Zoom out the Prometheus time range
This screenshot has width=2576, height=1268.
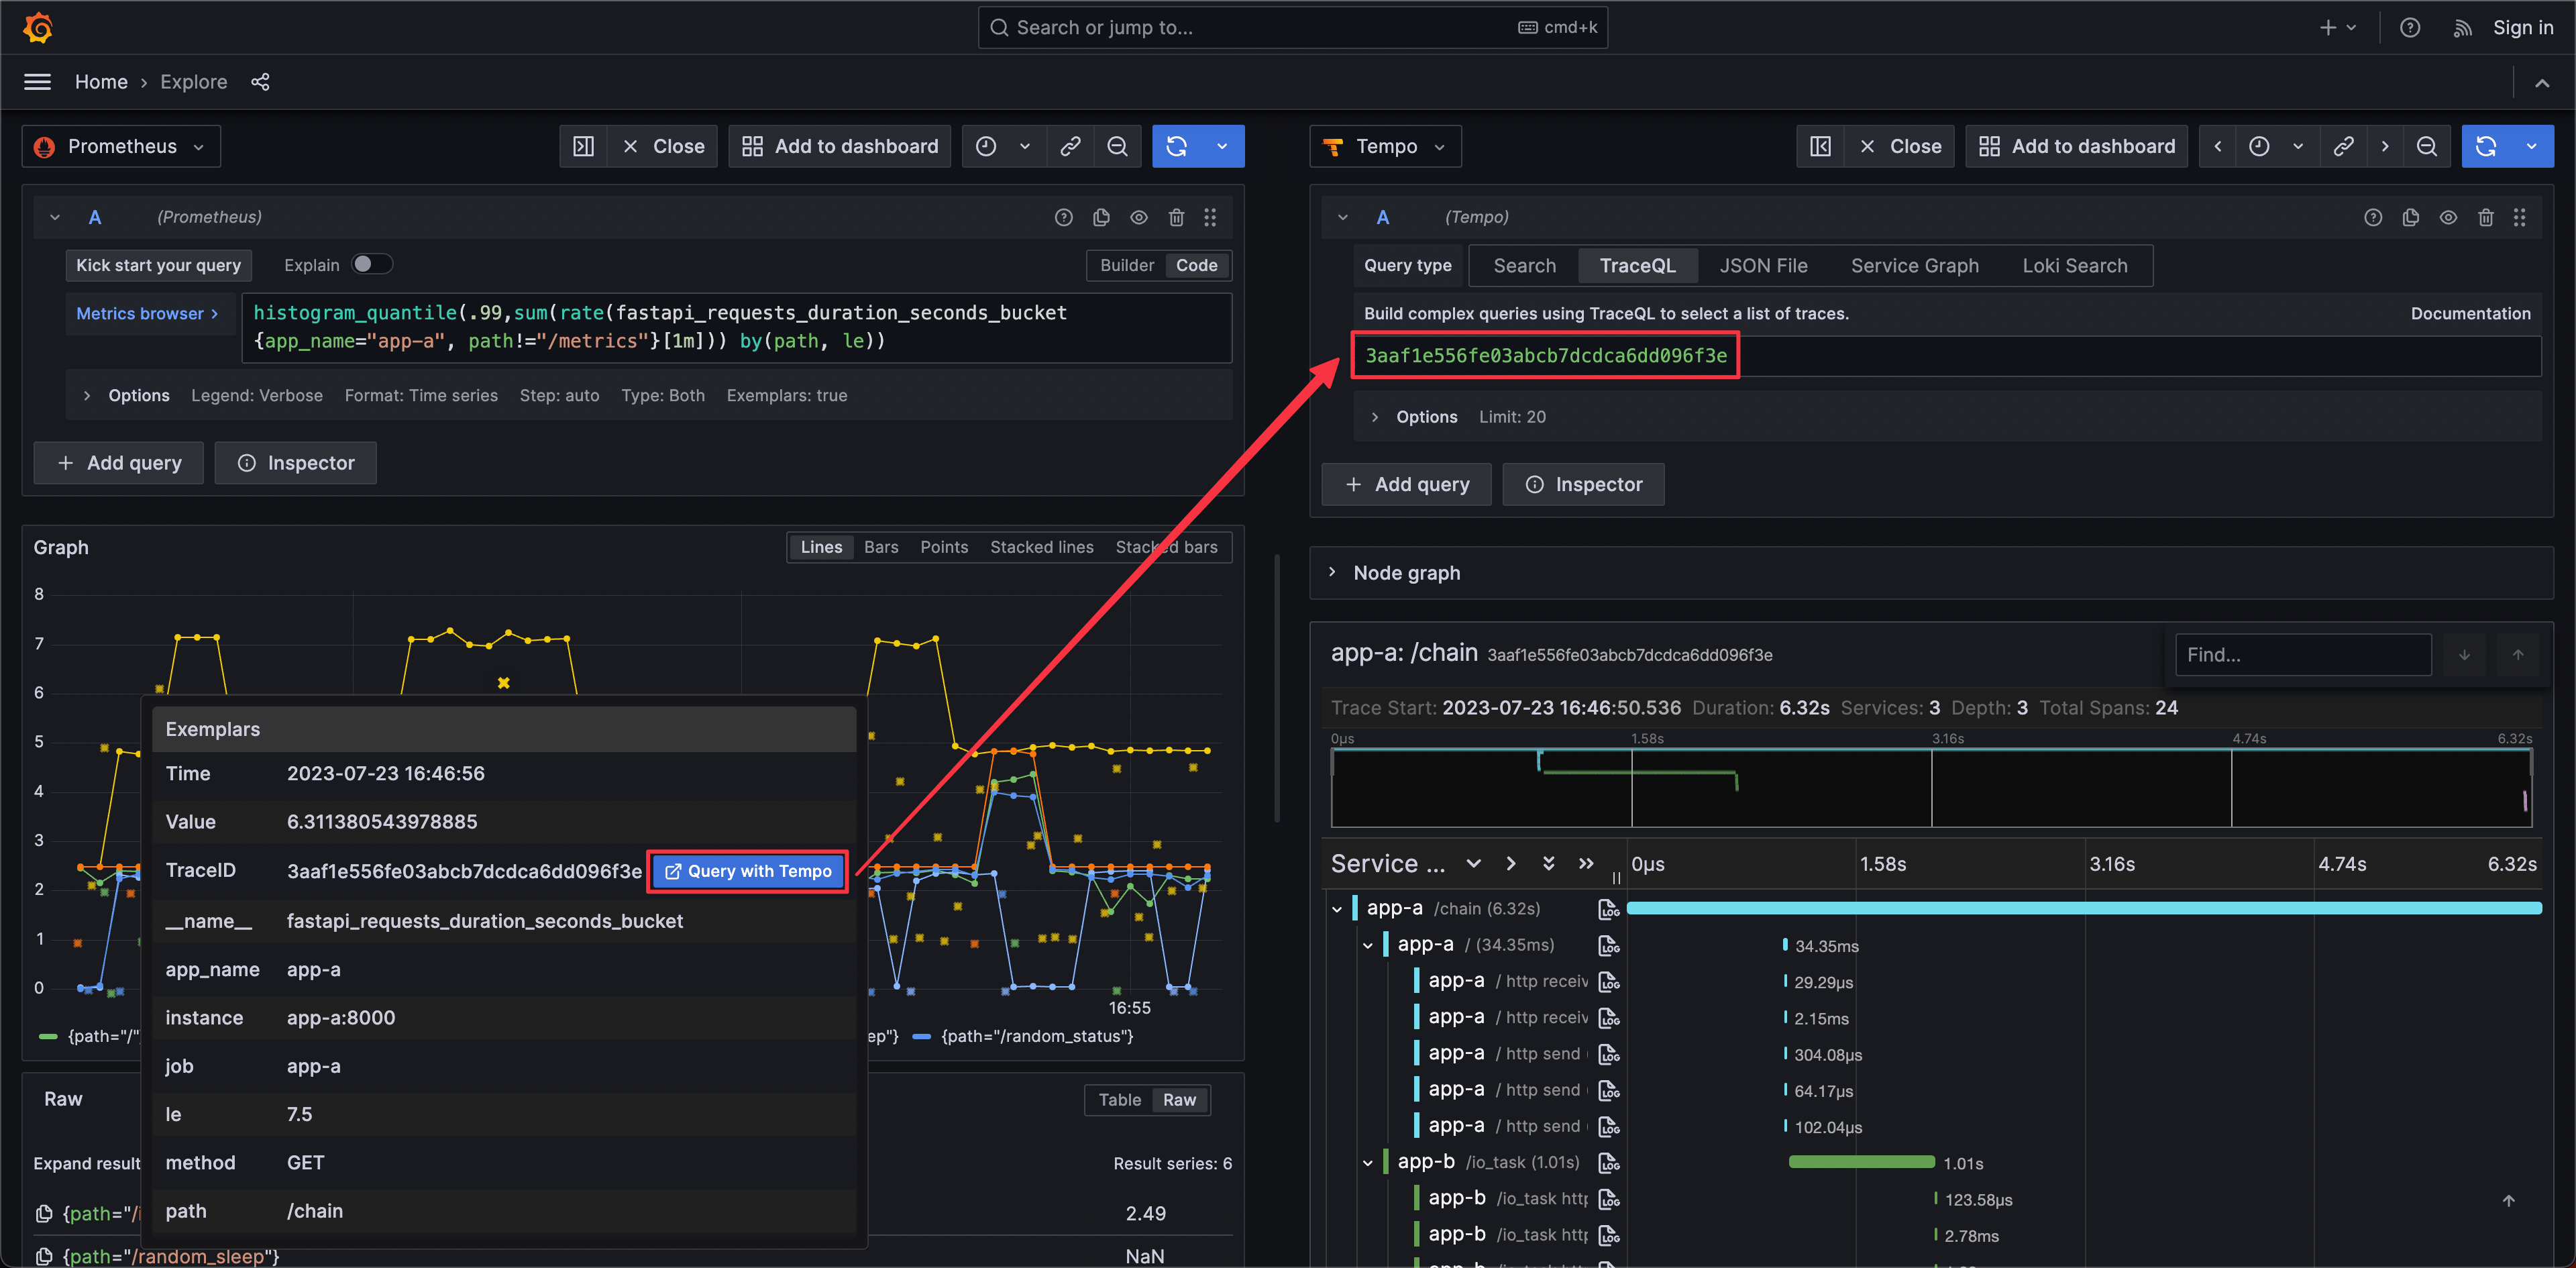[x=1117, y=146]
